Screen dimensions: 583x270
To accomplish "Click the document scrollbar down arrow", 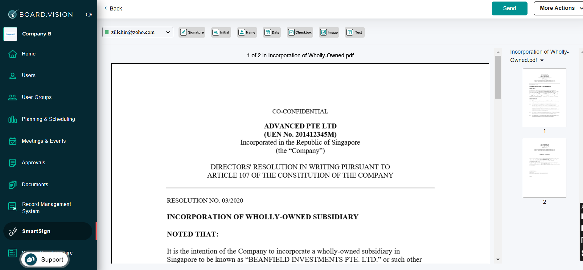I will click(x=498, y=260).
